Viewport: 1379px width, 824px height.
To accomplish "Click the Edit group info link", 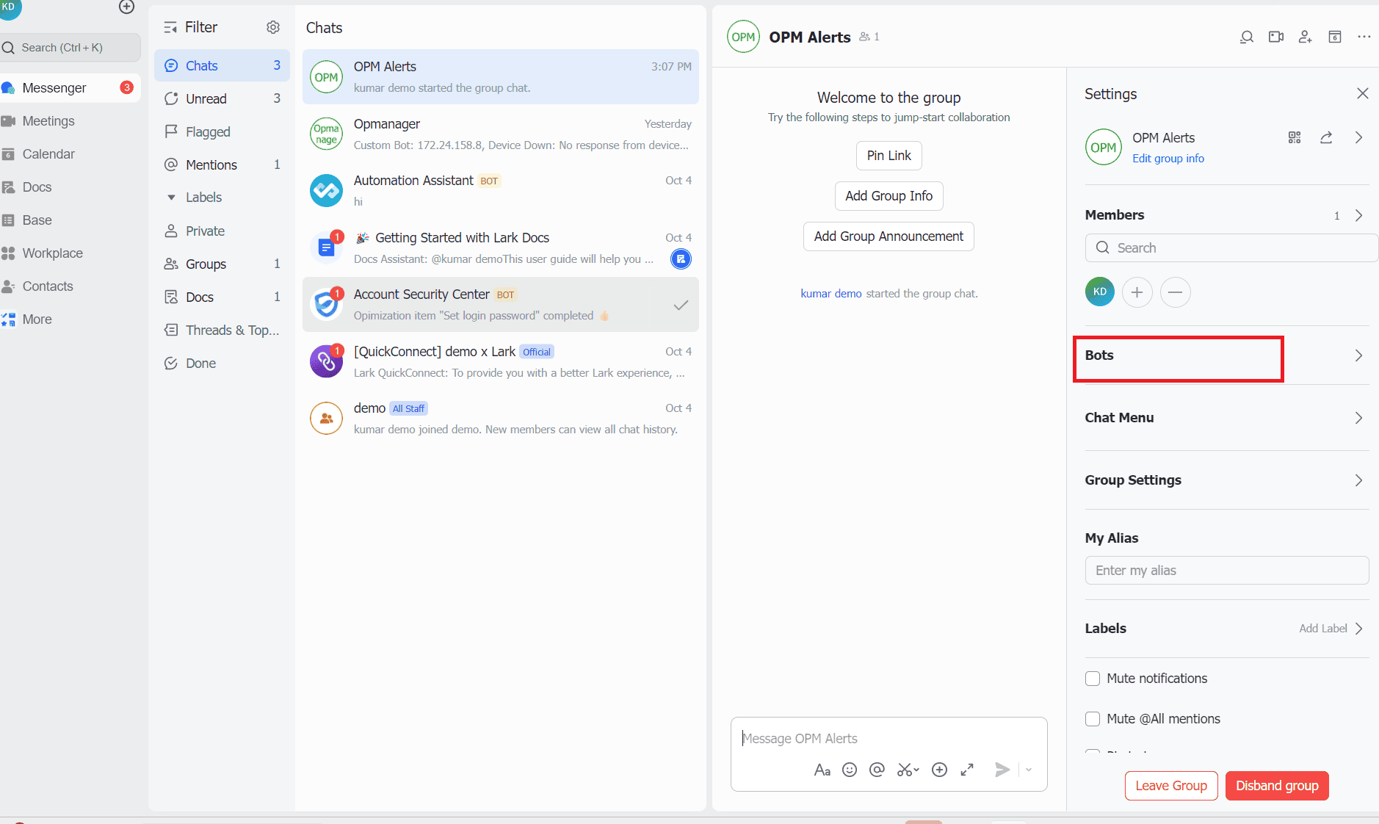I will tap(1168, 159).
